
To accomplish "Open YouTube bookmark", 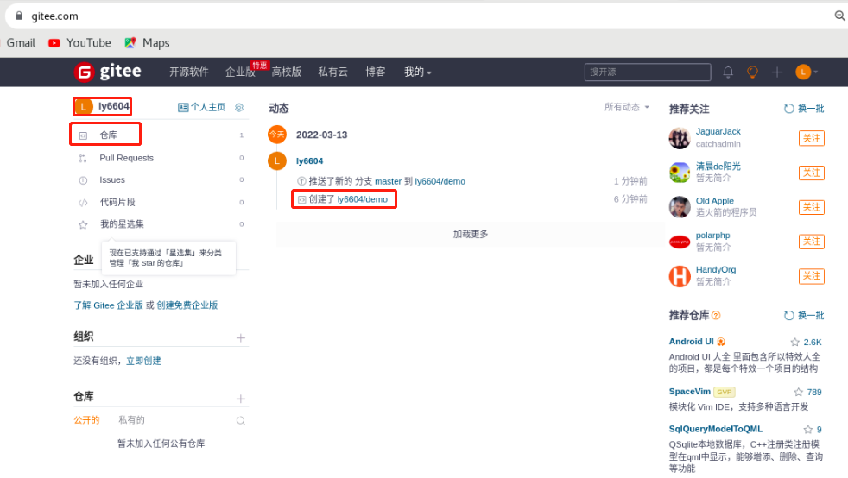I will [79, 42].
